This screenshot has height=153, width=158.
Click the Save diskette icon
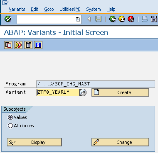98,19
